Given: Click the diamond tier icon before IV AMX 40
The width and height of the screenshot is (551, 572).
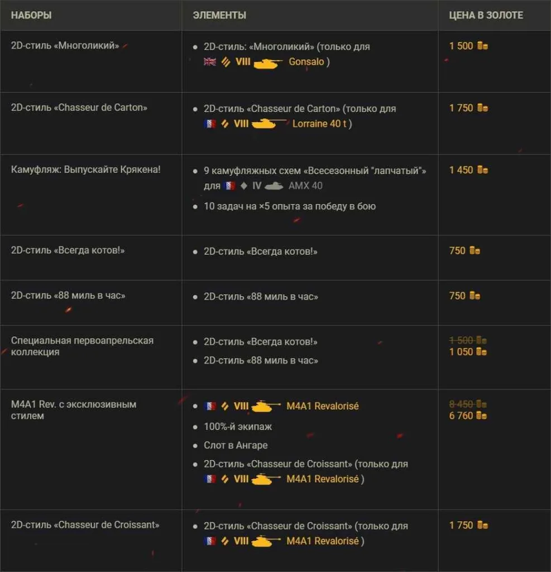Looking at the screenshot, I should click(x=244, y=185).
